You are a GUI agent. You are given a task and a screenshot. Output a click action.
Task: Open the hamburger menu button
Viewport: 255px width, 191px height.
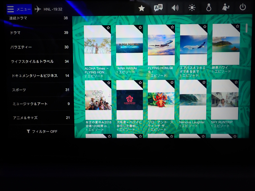coord(19,9)
